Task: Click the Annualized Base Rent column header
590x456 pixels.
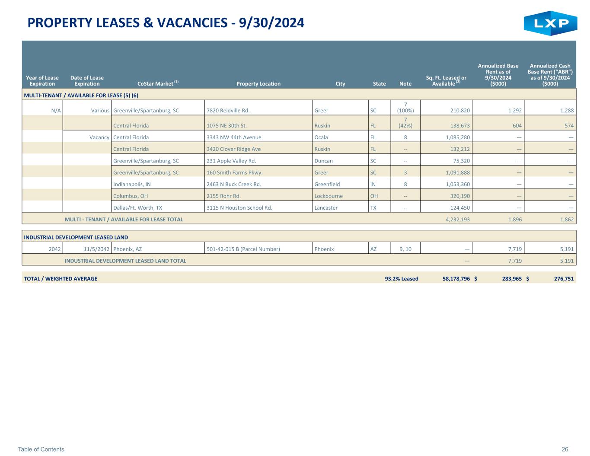Action: coord(498,75)
